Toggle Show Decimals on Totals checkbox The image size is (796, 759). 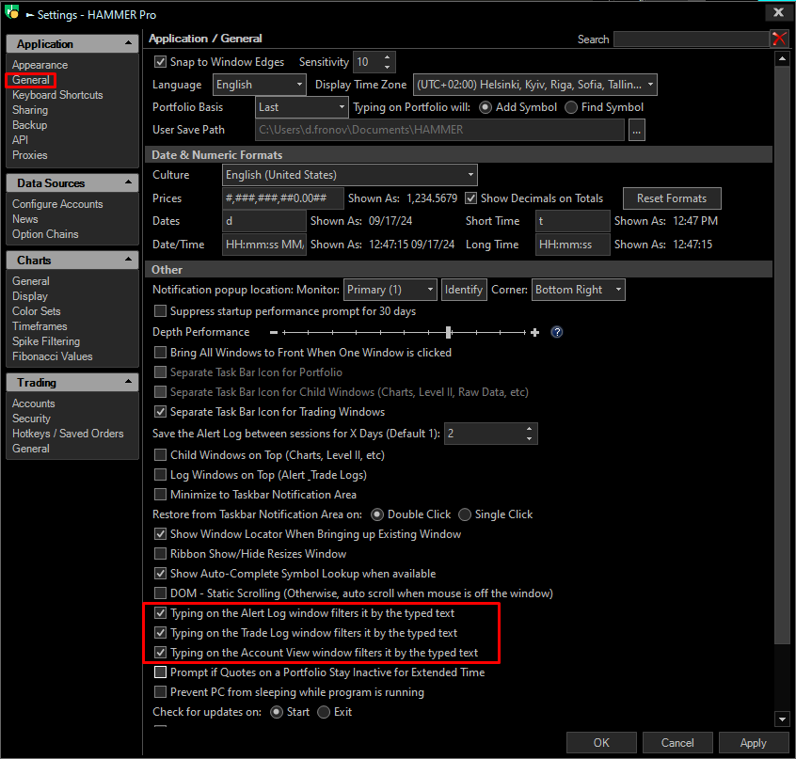[471, 198]
